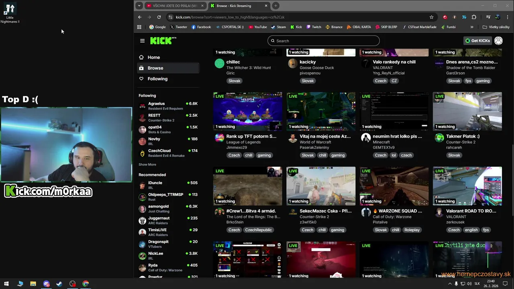Open the Tweeter bookmark
This screenshot has height=289, width=514.
(x=178, y=27)
